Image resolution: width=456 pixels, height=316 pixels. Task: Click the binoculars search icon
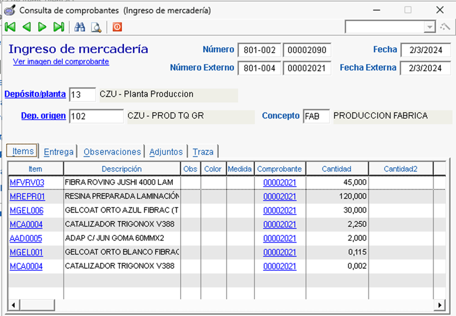pos(80,27)
